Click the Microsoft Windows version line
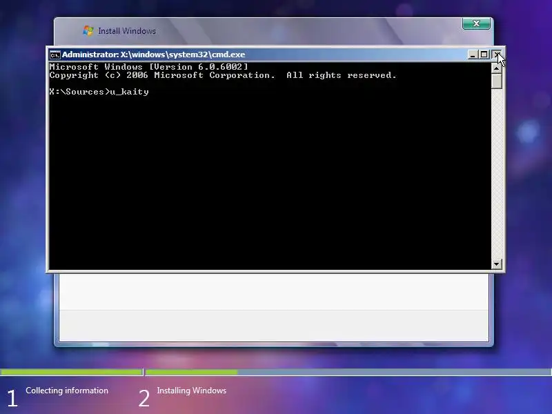Image resolution: width=552 pixels, height=414 pixels. (148, 67)
